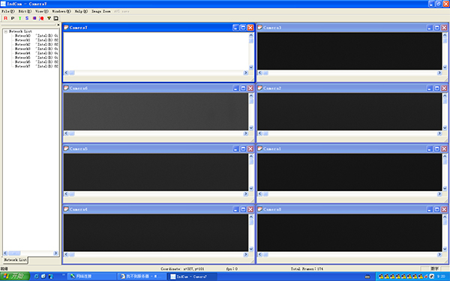This screenshot has width=450, height=281.
Task: Select Network0 in the tree
Action: tap(22, 36)
